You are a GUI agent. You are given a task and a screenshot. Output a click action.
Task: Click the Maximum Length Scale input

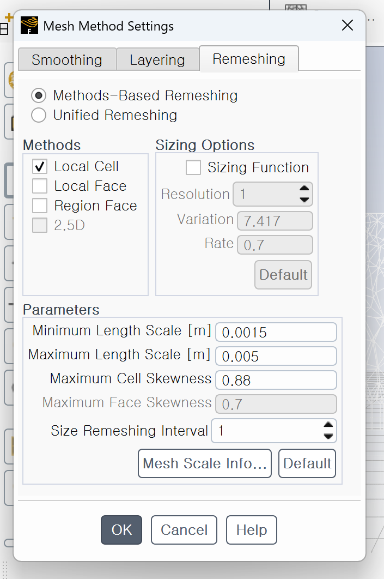[276, 356]
